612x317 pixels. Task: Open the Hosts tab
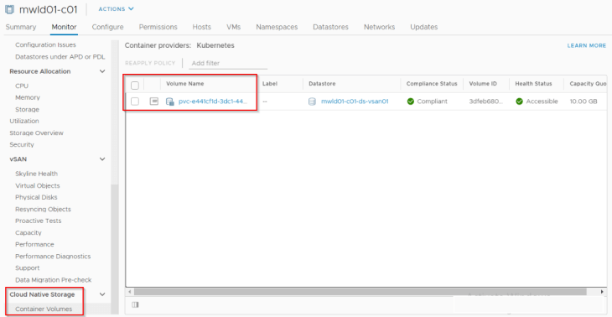pyautogui.click(x=202, y=27)
